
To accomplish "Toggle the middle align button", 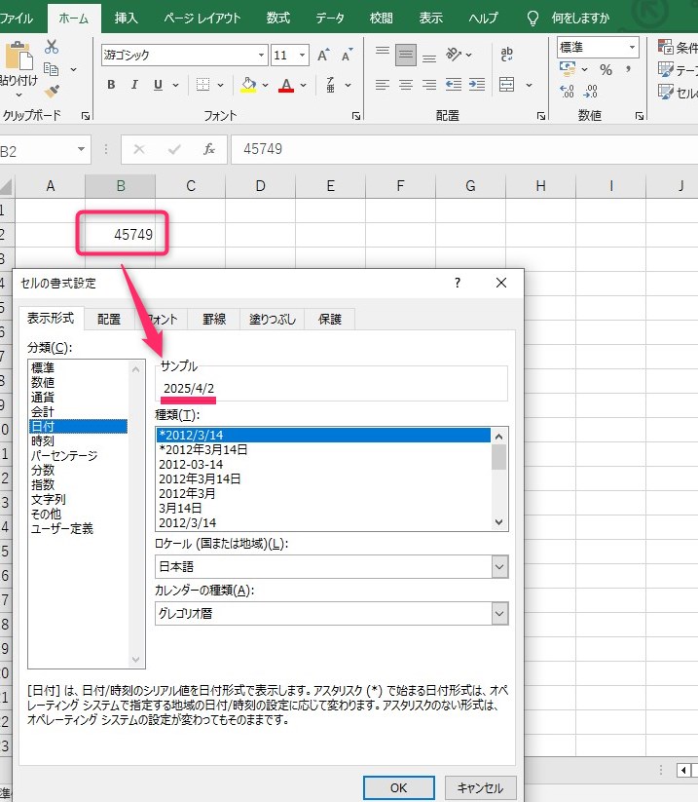I will (406, 54).
